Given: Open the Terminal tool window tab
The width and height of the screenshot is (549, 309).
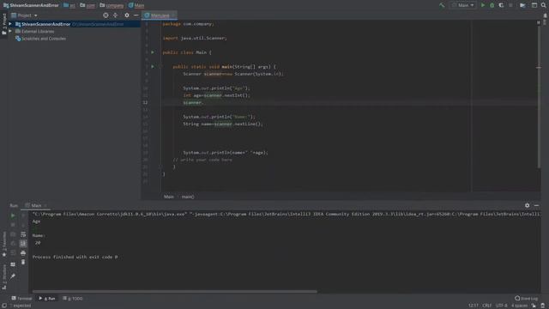Looking at the screenshot, I should 21,299.
